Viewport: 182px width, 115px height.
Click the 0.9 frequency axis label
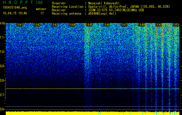coord(2,66)
